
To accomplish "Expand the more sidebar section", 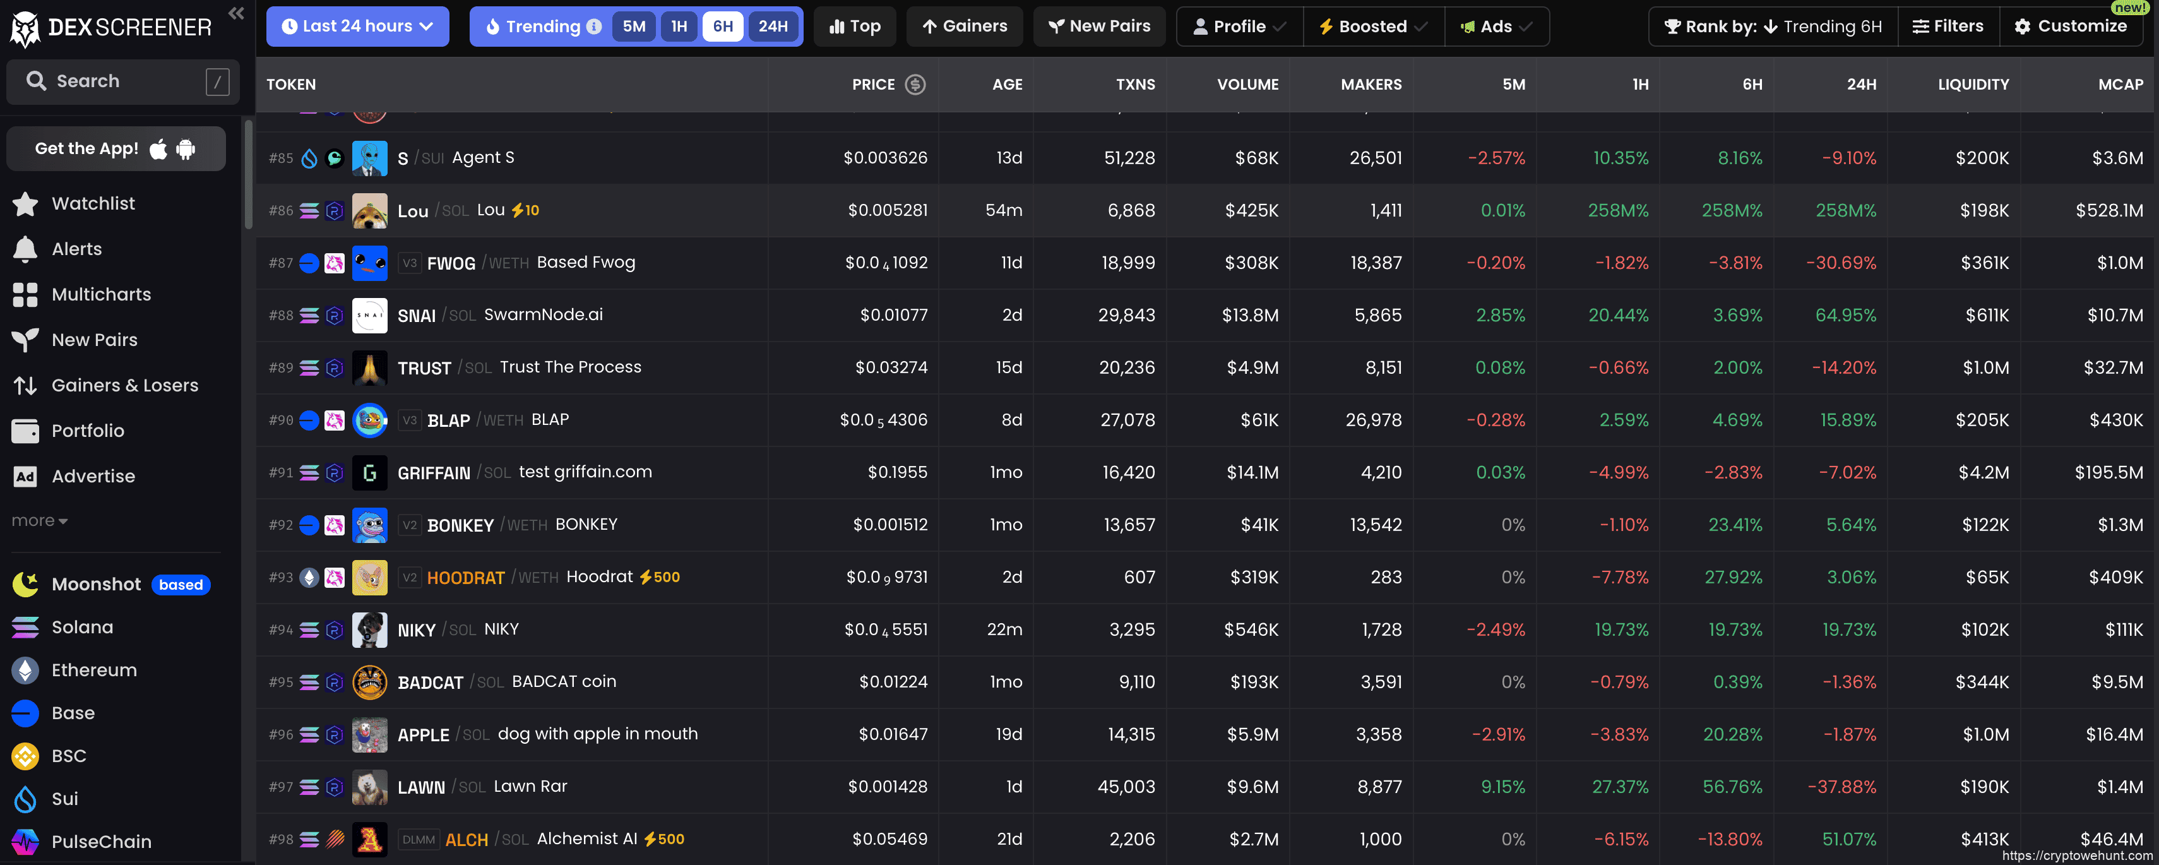I will (x=39, y=520).
